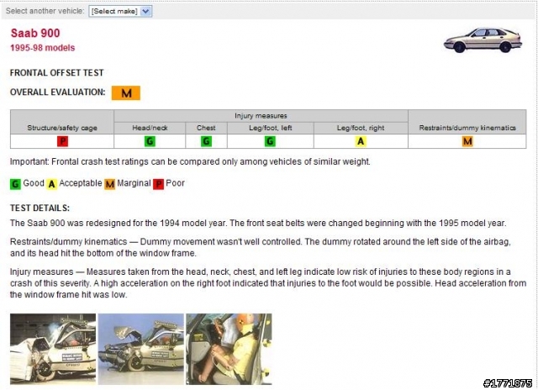Click the Leg/foot, left column header
Image resolution: width=538 pixels, height=390 pixels.
[x=271, y=128]
